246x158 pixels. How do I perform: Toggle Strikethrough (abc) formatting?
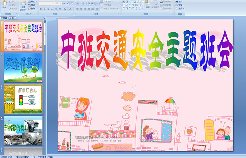(x=52, y=9)
